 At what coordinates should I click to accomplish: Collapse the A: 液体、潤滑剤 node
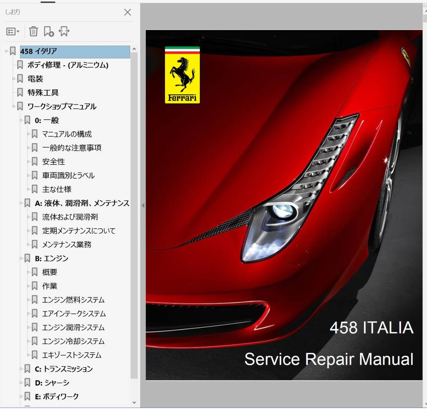pos(21,203)
